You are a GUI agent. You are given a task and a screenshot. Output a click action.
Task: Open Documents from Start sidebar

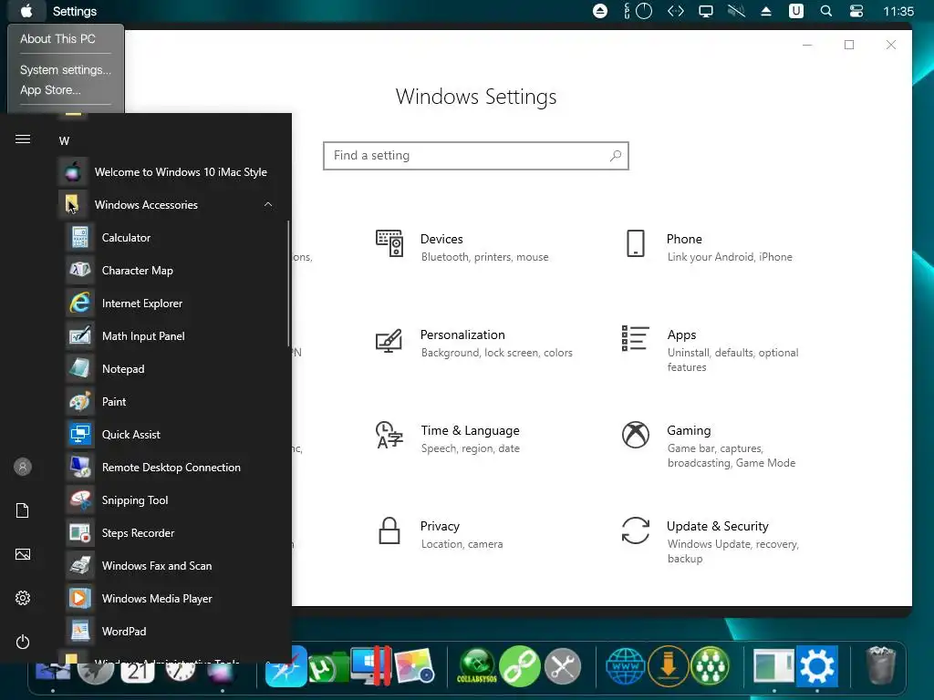23,510
